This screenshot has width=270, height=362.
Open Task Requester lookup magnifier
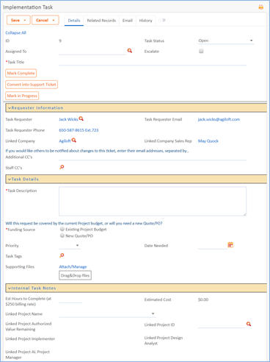point(81,118)
